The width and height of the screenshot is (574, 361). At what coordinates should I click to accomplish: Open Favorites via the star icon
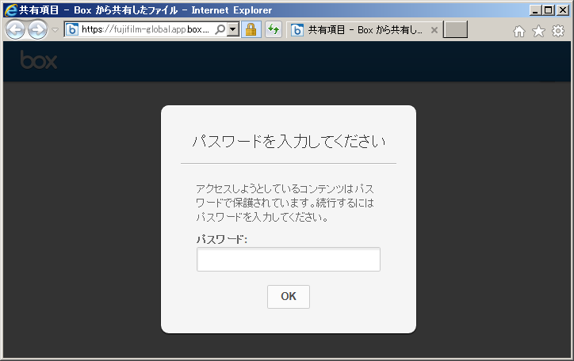[538, 31]
